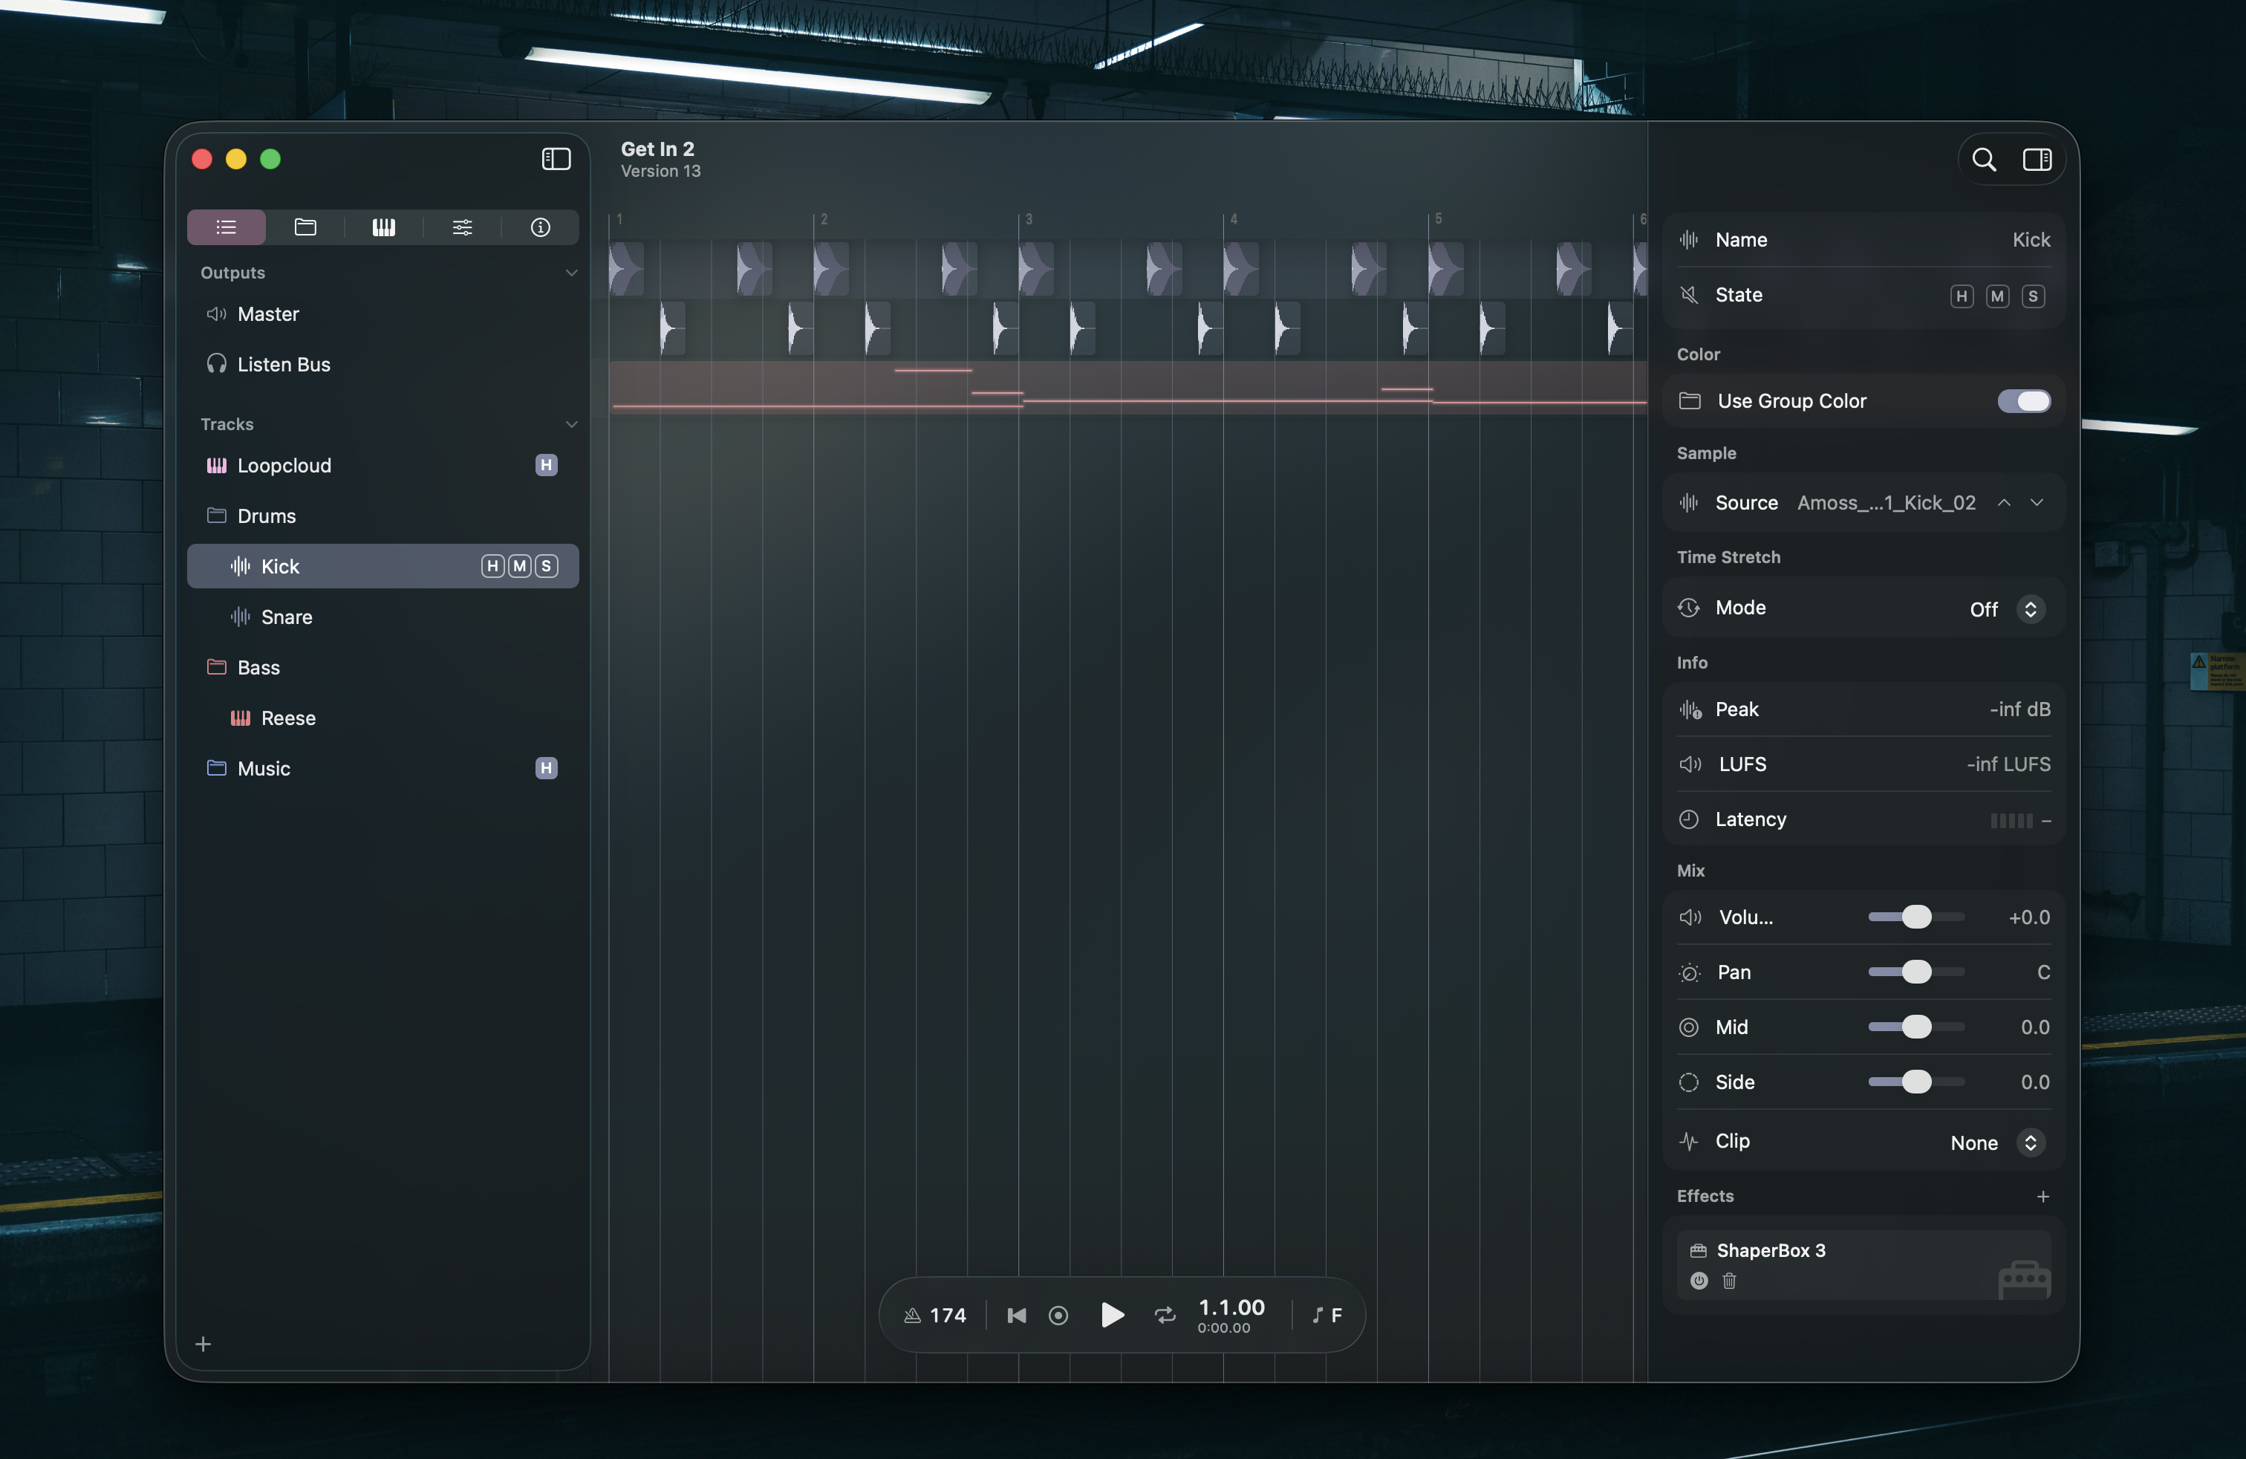Image resolution: width=2246 pixels, height=1459 pixels.
Task: Click the search icon at top right
Action: [1984, 160]
